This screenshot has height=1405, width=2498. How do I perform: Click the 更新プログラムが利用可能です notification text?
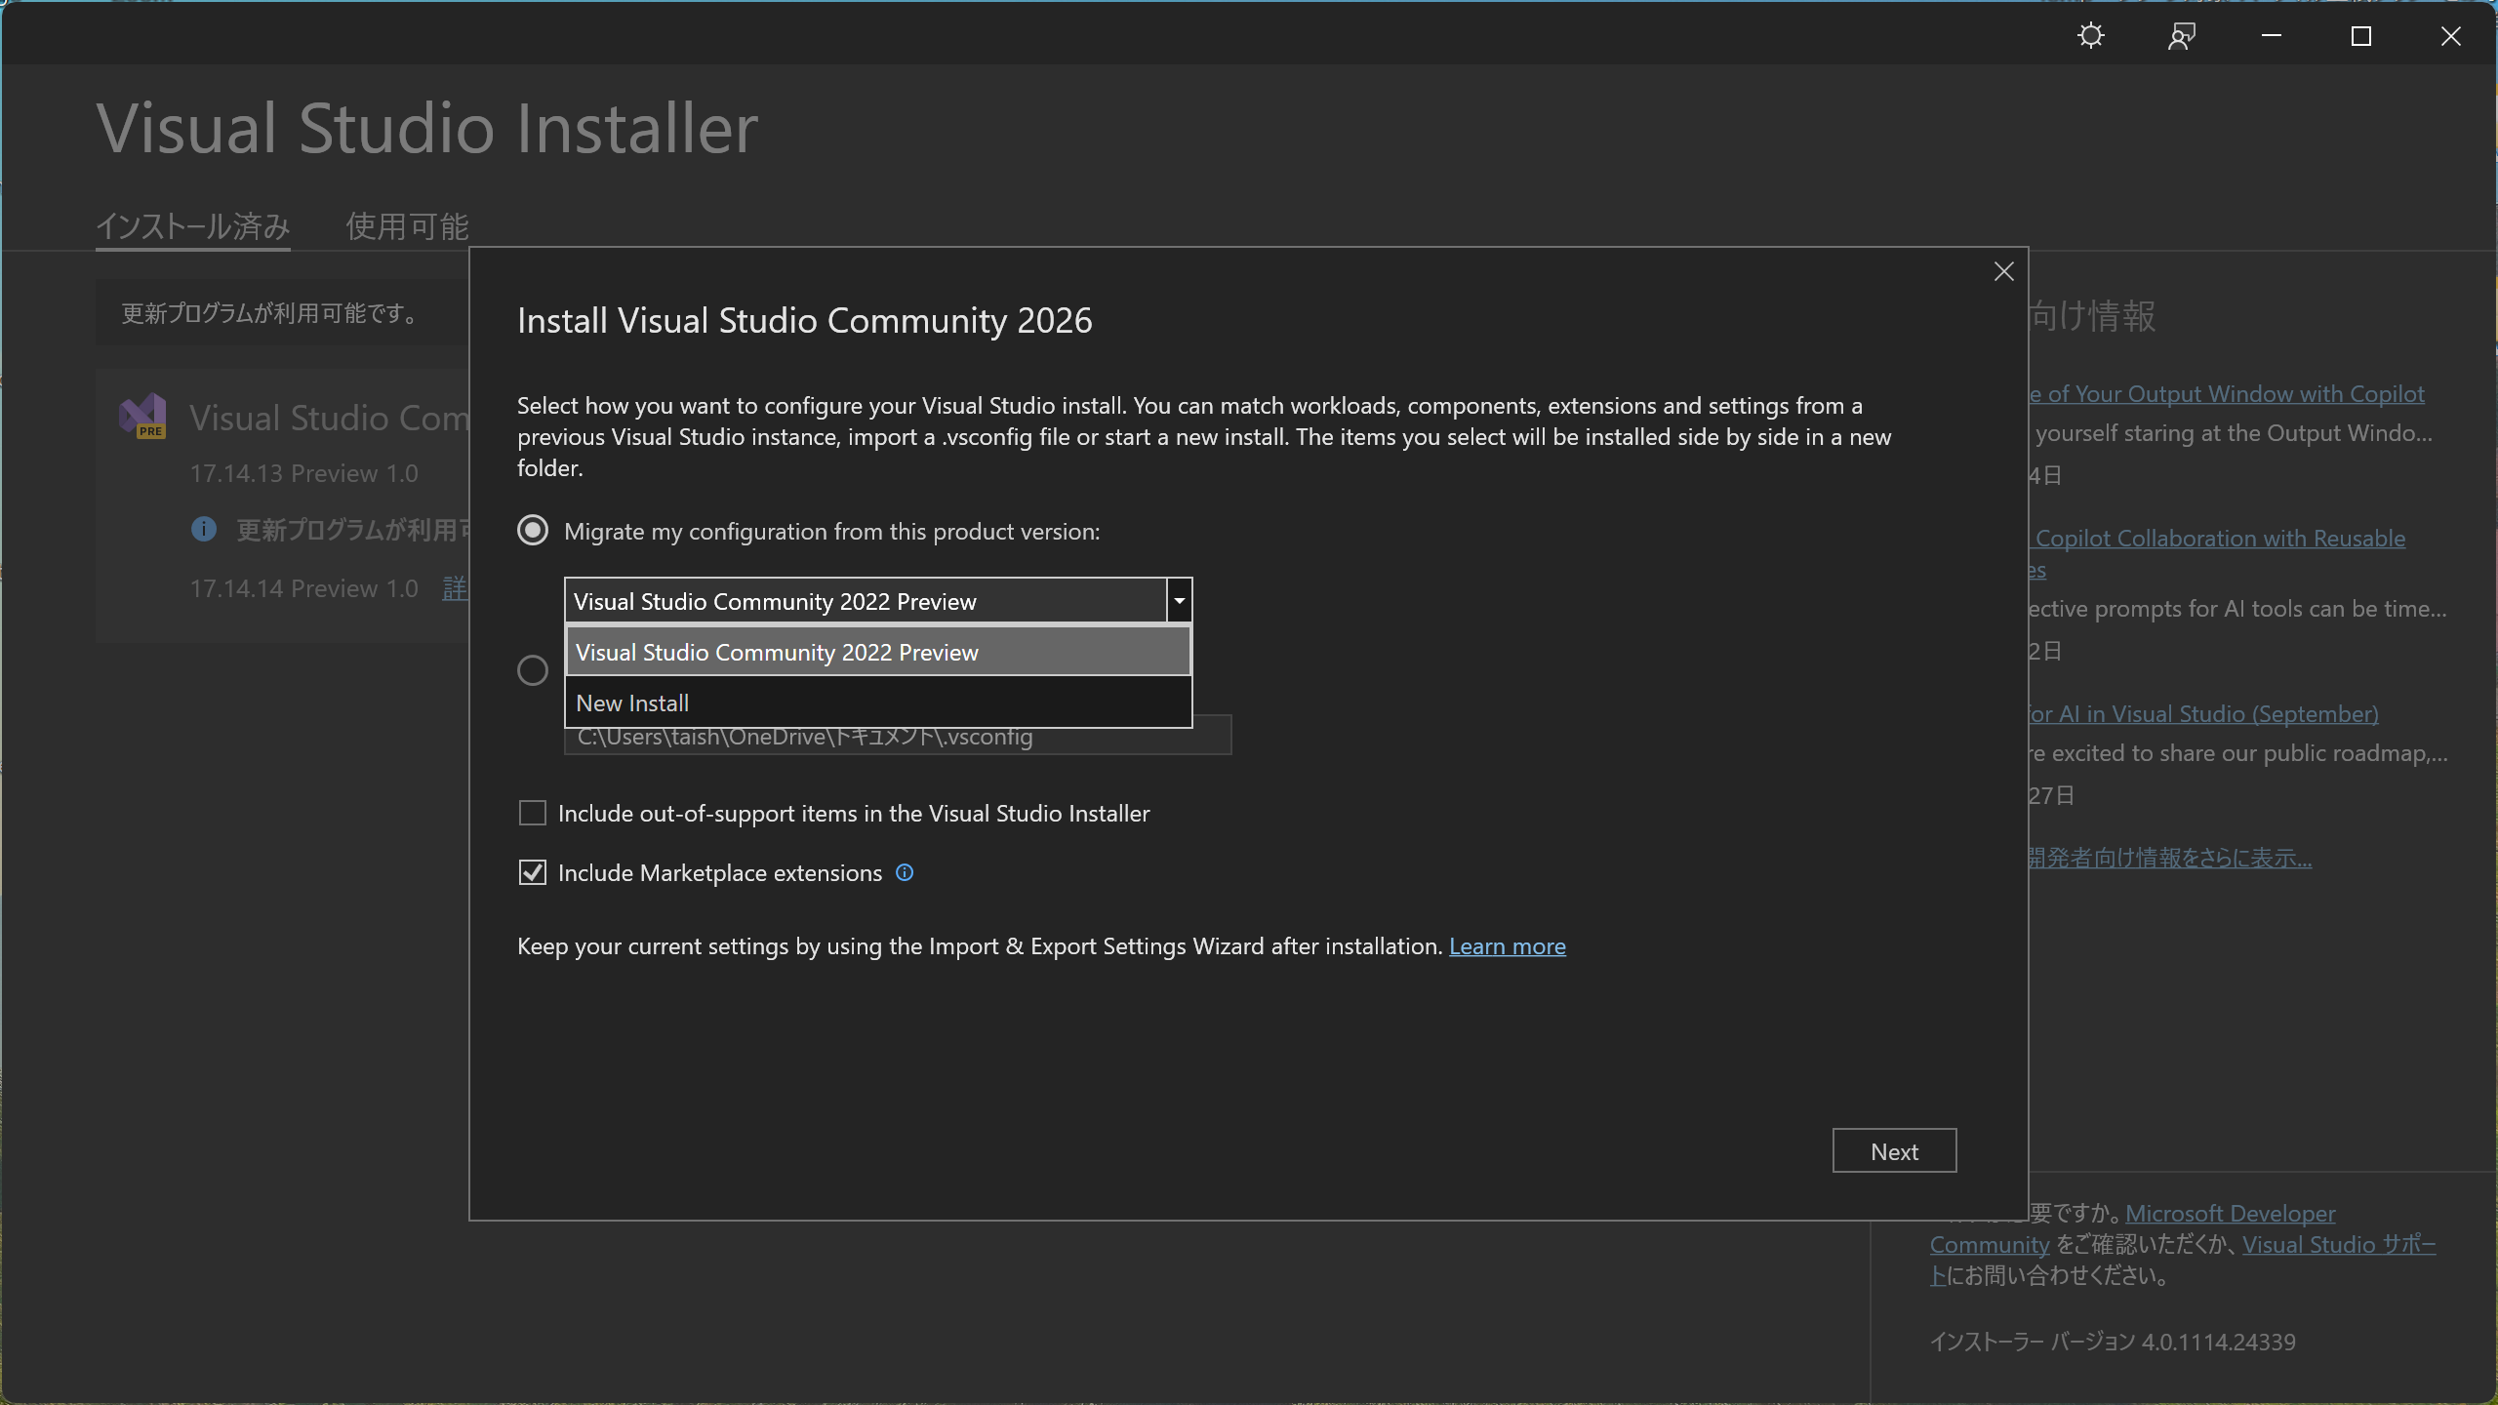tap(271, 313)
